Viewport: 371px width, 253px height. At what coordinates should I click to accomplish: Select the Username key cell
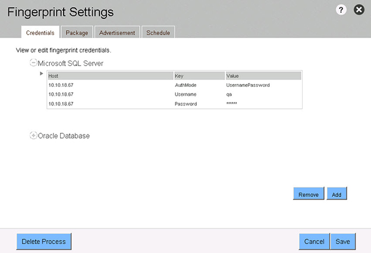point(185,95)
